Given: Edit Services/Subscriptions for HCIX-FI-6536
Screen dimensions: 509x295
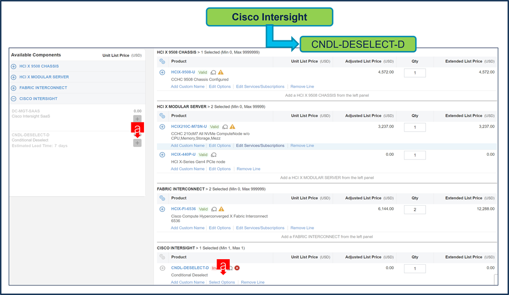Looking at the screenshot, I should click(260, 228).
